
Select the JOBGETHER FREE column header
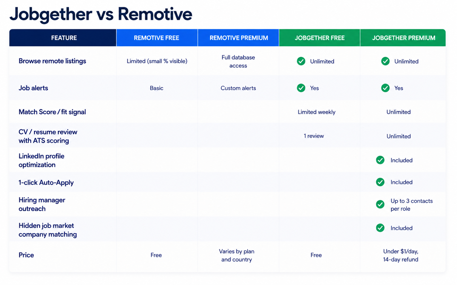320,38
